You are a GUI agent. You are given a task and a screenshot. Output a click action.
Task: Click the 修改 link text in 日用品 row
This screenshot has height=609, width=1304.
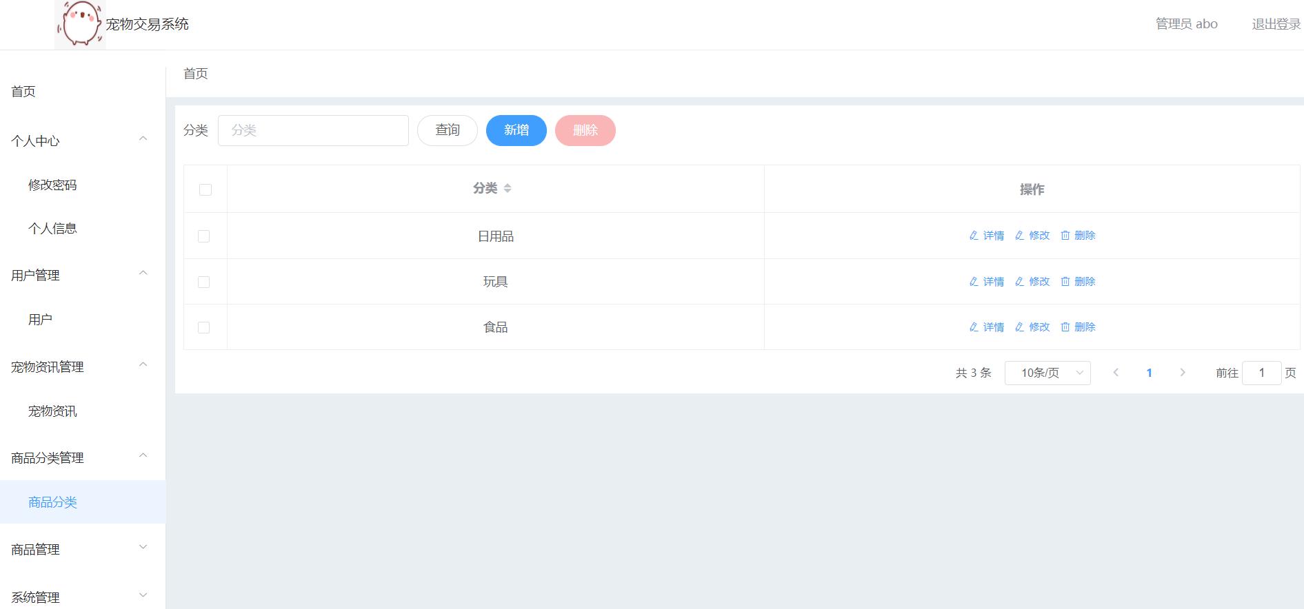(x=1039, y=236)
